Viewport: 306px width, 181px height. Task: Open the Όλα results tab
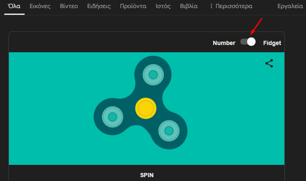tap(14, 6)
